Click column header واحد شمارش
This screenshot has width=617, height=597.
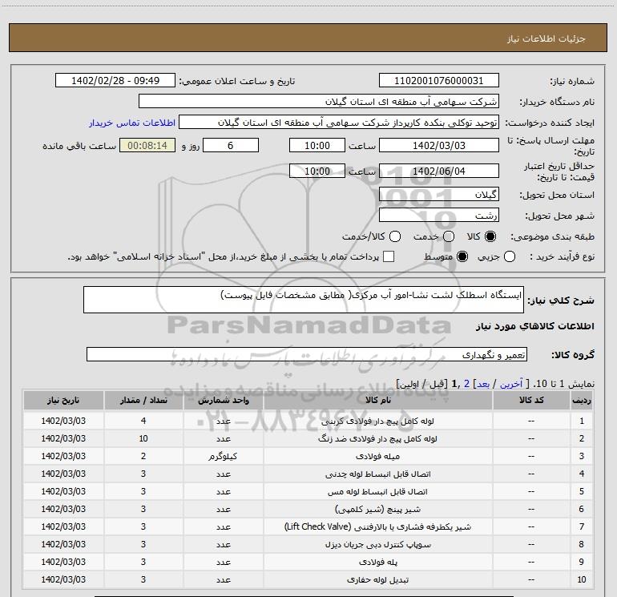click(x=223, y=400)
